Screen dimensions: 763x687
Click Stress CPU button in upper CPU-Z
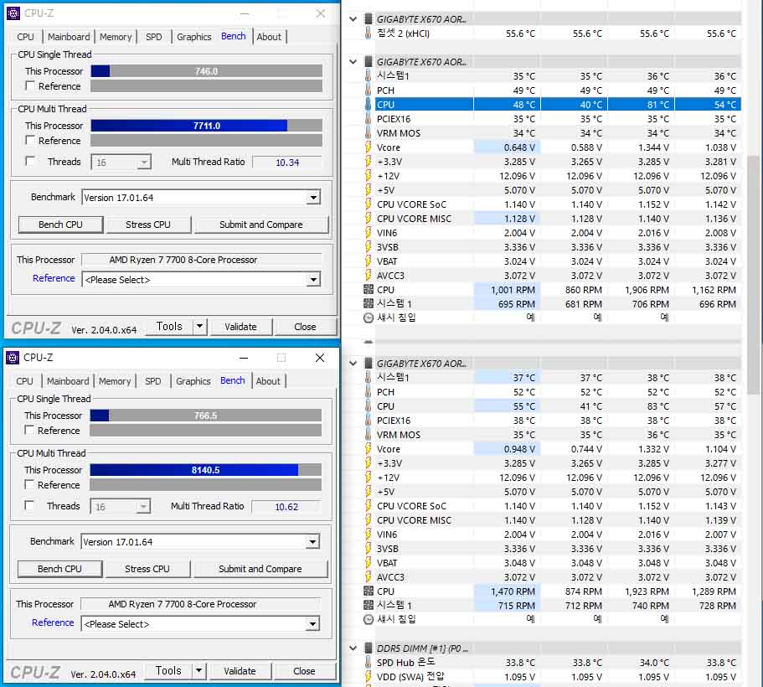[x=148, y=225]
